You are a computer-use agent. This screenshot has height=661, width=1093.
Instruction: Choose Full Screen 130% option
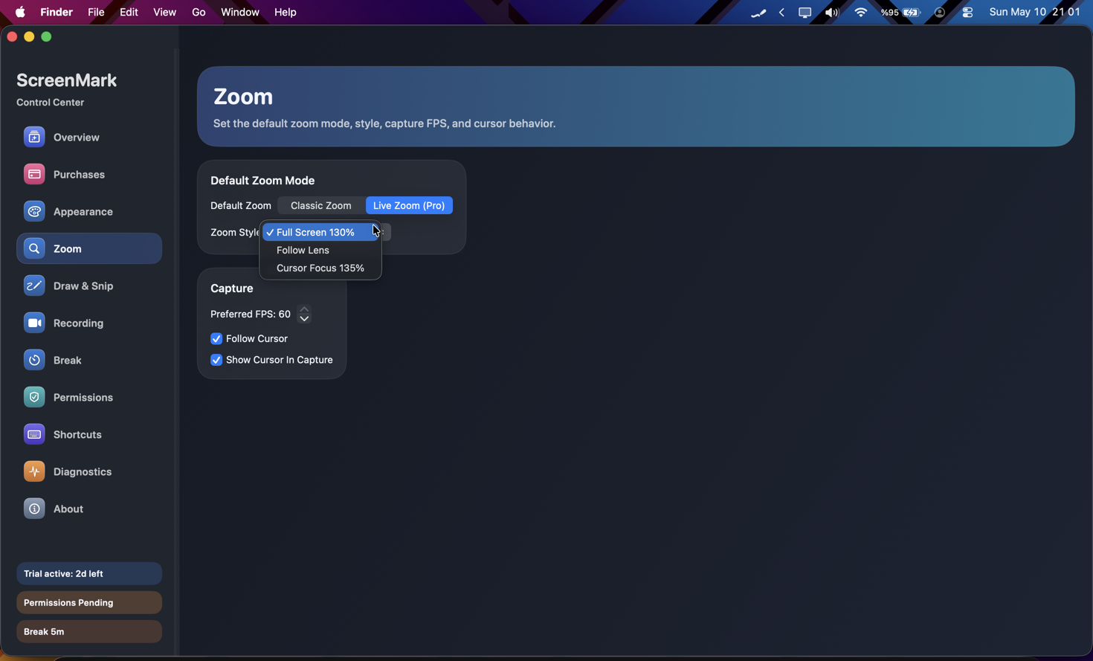(x=320, y=232)
